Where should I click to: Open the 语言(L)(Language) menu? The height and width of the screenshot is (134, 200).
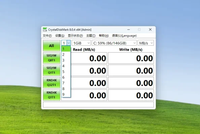(124, 36)
